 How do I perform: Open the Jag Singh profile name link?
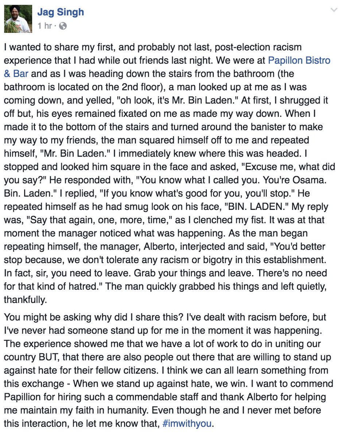click(61, 12)
